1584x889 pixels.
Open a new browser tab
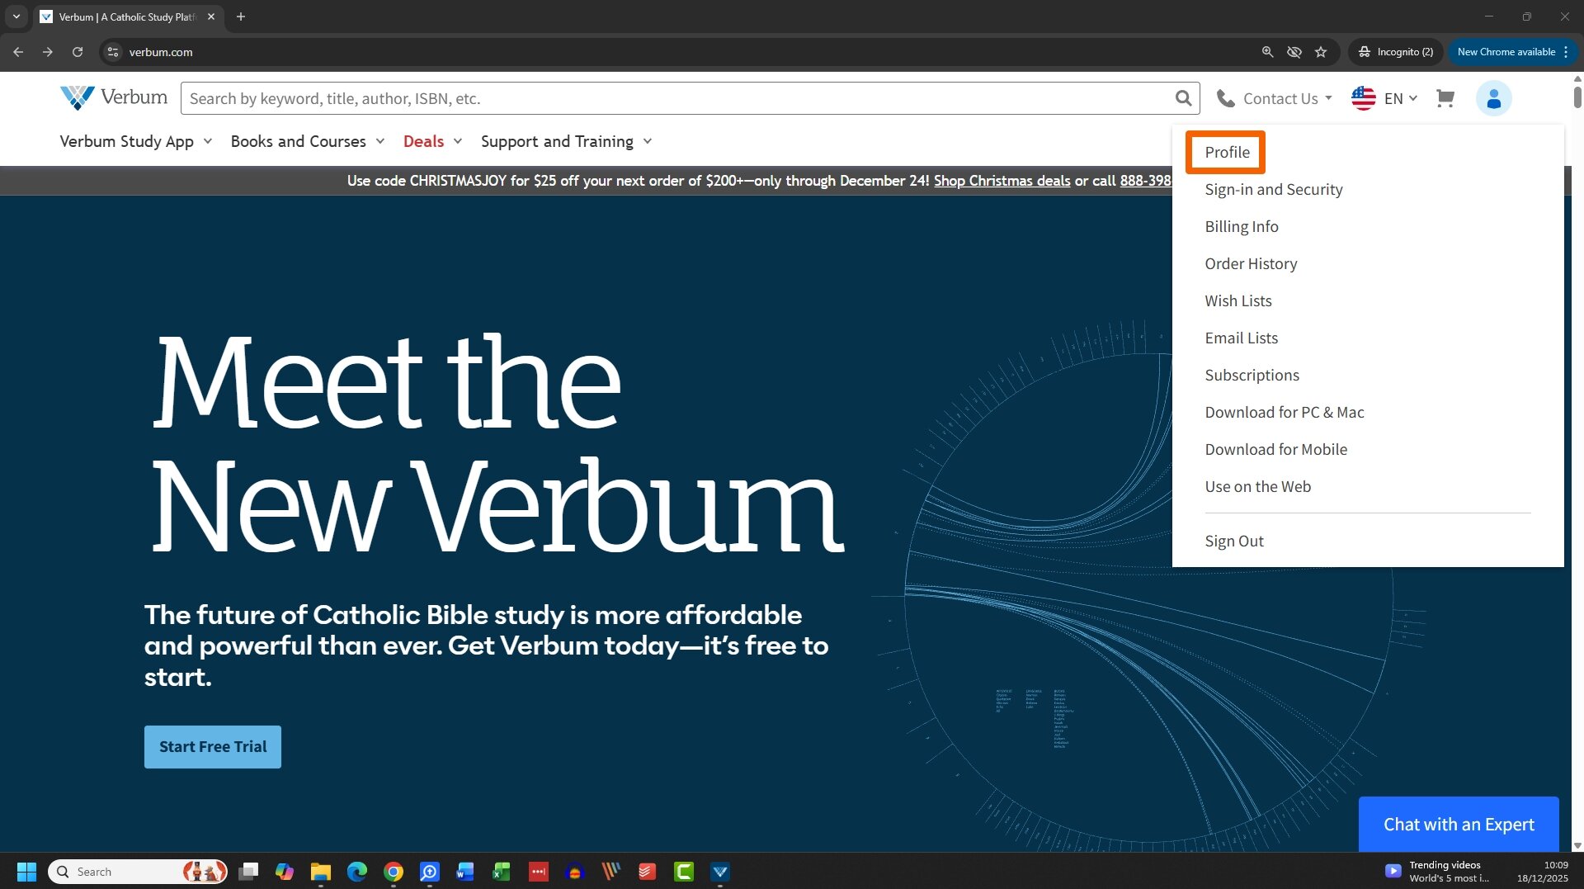pos(241,17)
